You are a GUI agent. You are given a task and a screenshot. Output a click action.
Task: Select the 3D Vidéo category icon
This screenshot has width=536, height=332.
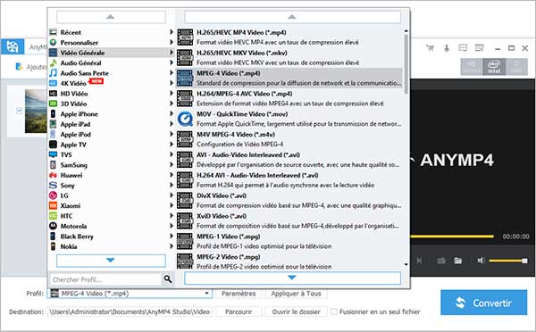pos(53,104)
